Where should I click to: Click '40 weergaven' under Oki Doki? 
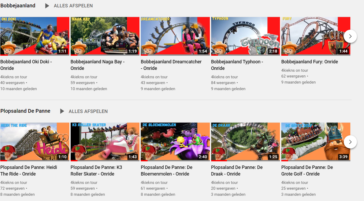12,83
